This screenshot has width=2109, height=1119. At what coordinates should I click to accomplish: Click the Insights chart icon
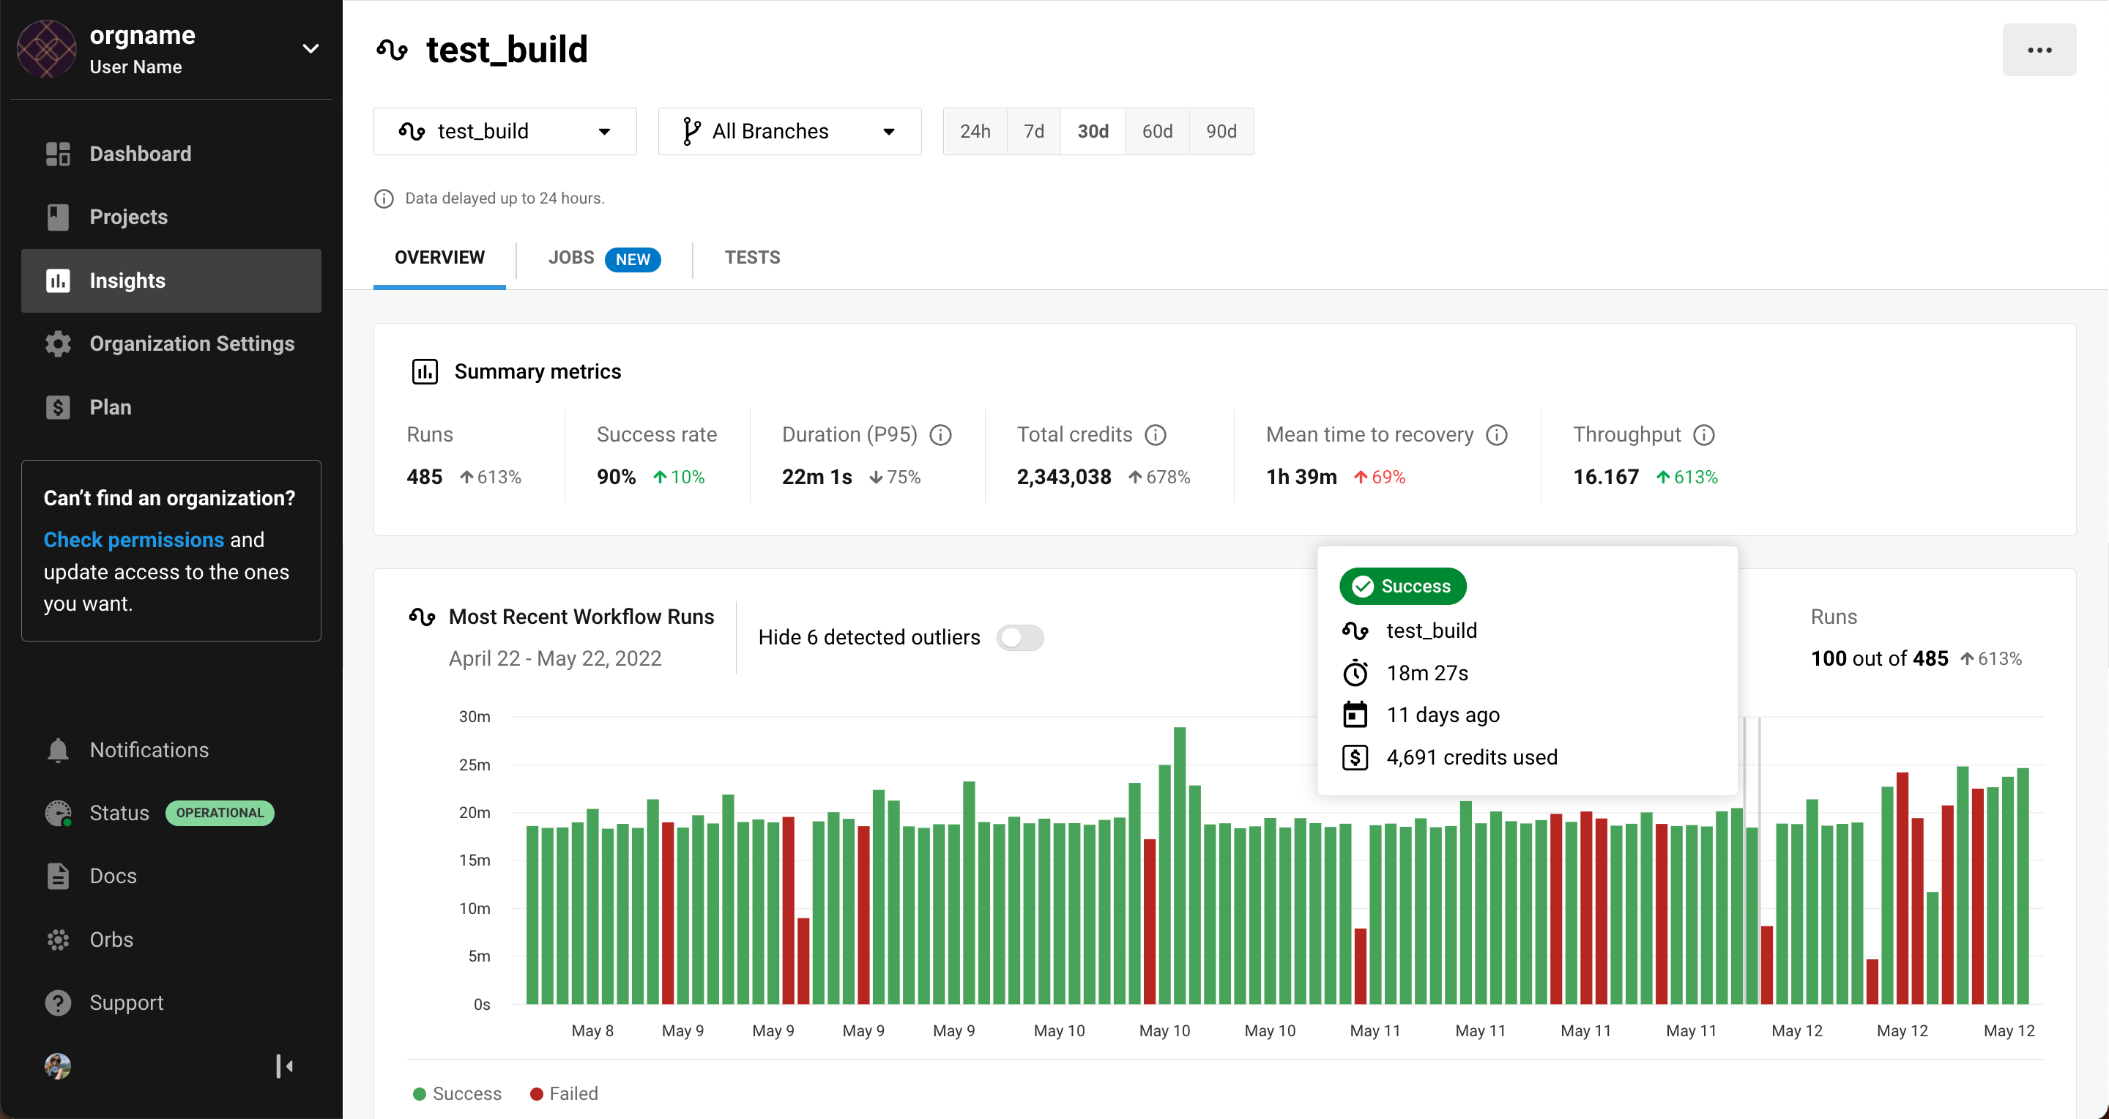(58, 280)
